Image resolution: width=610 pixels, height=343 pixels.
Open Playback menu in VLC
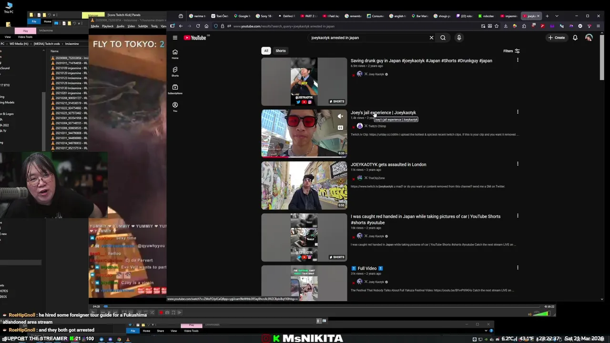pyautogui.click(x=108, y=26)
